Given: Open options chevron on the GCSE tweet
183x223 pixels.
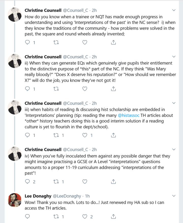Looking at the screenshot, I should point(174,149).
